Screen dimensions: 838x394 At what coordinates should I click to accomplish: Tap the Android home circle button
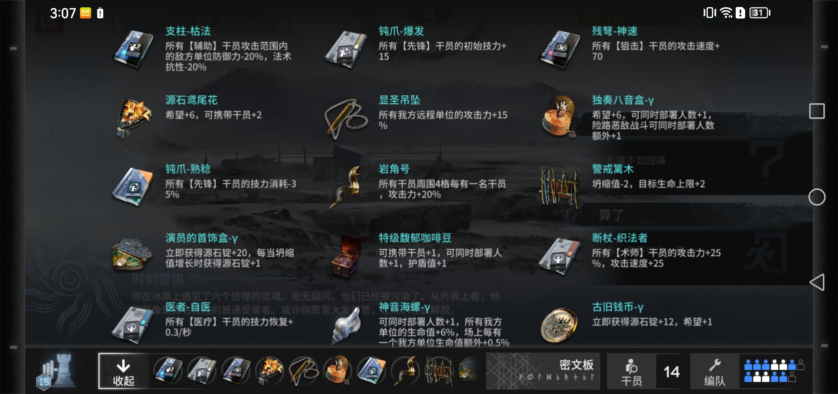(x=817, y=197)
